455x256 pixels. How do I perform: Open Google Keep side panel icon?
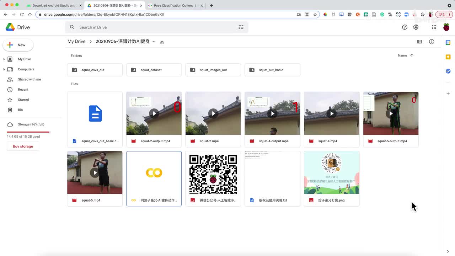click(x=448, y=57)
